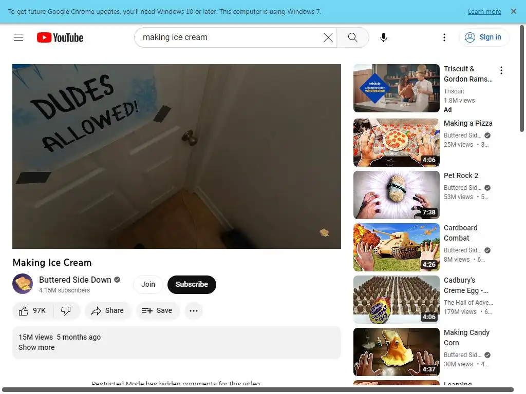Subscribe to Buttered Side Down channel

pos(192,284)
